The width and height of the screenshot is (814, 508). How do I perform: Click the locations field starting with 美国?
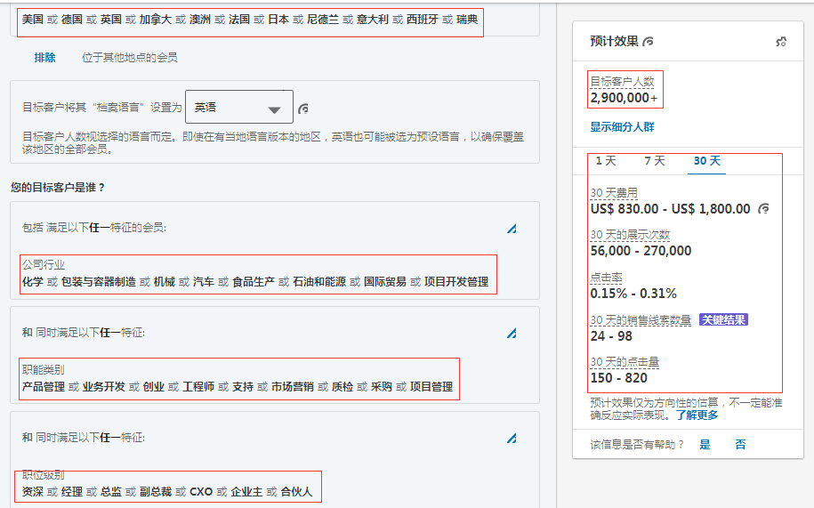coord(249,19)
